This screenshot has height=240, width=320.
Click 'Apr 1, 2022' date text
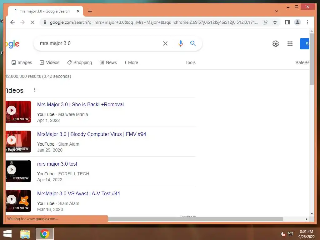pos(48,120)
